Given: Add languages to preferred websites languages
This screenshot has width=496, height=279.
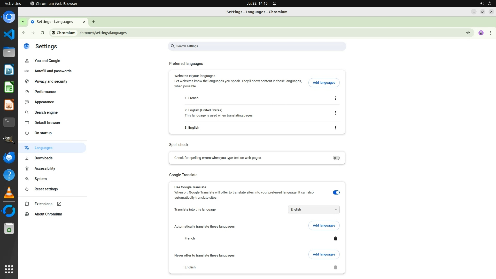Looking at the screenshot, I should click(324, 83).
